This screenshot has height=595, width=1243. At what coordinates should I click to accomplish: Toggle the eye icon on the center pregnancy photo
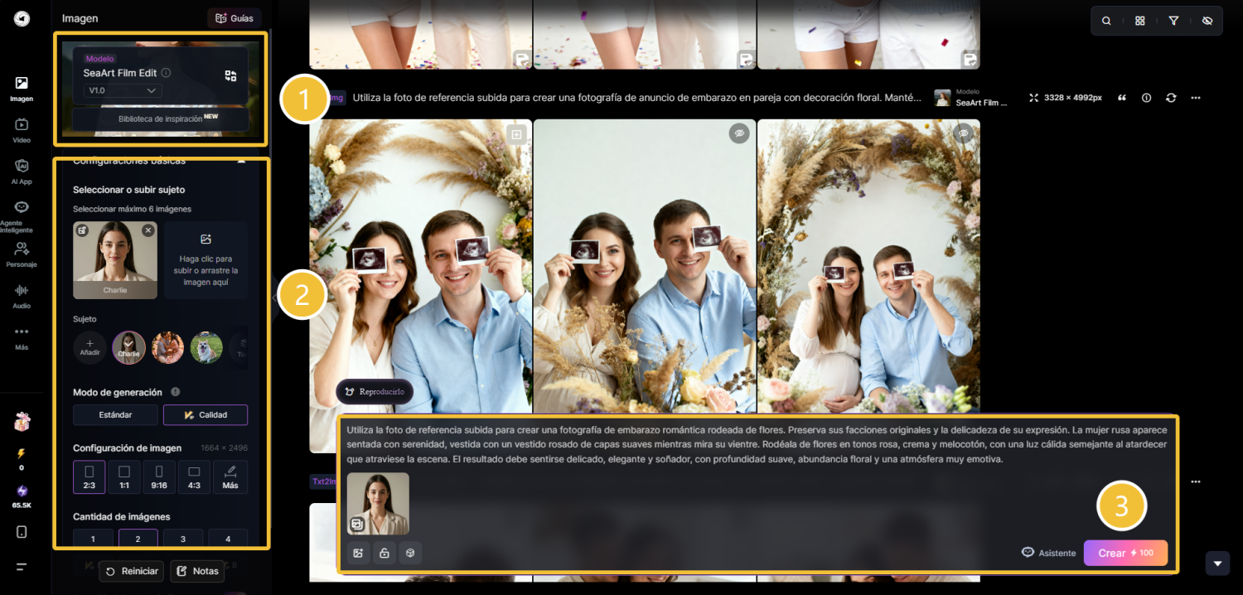pos(739,133)
